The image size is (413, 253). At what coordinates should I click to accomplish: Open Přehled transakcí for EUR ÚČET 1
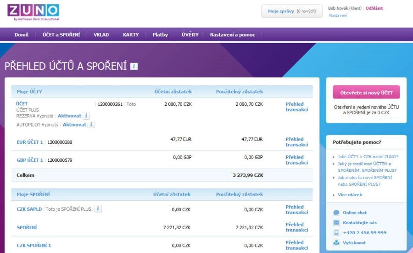pyautogui.click(x=296, y=142)
